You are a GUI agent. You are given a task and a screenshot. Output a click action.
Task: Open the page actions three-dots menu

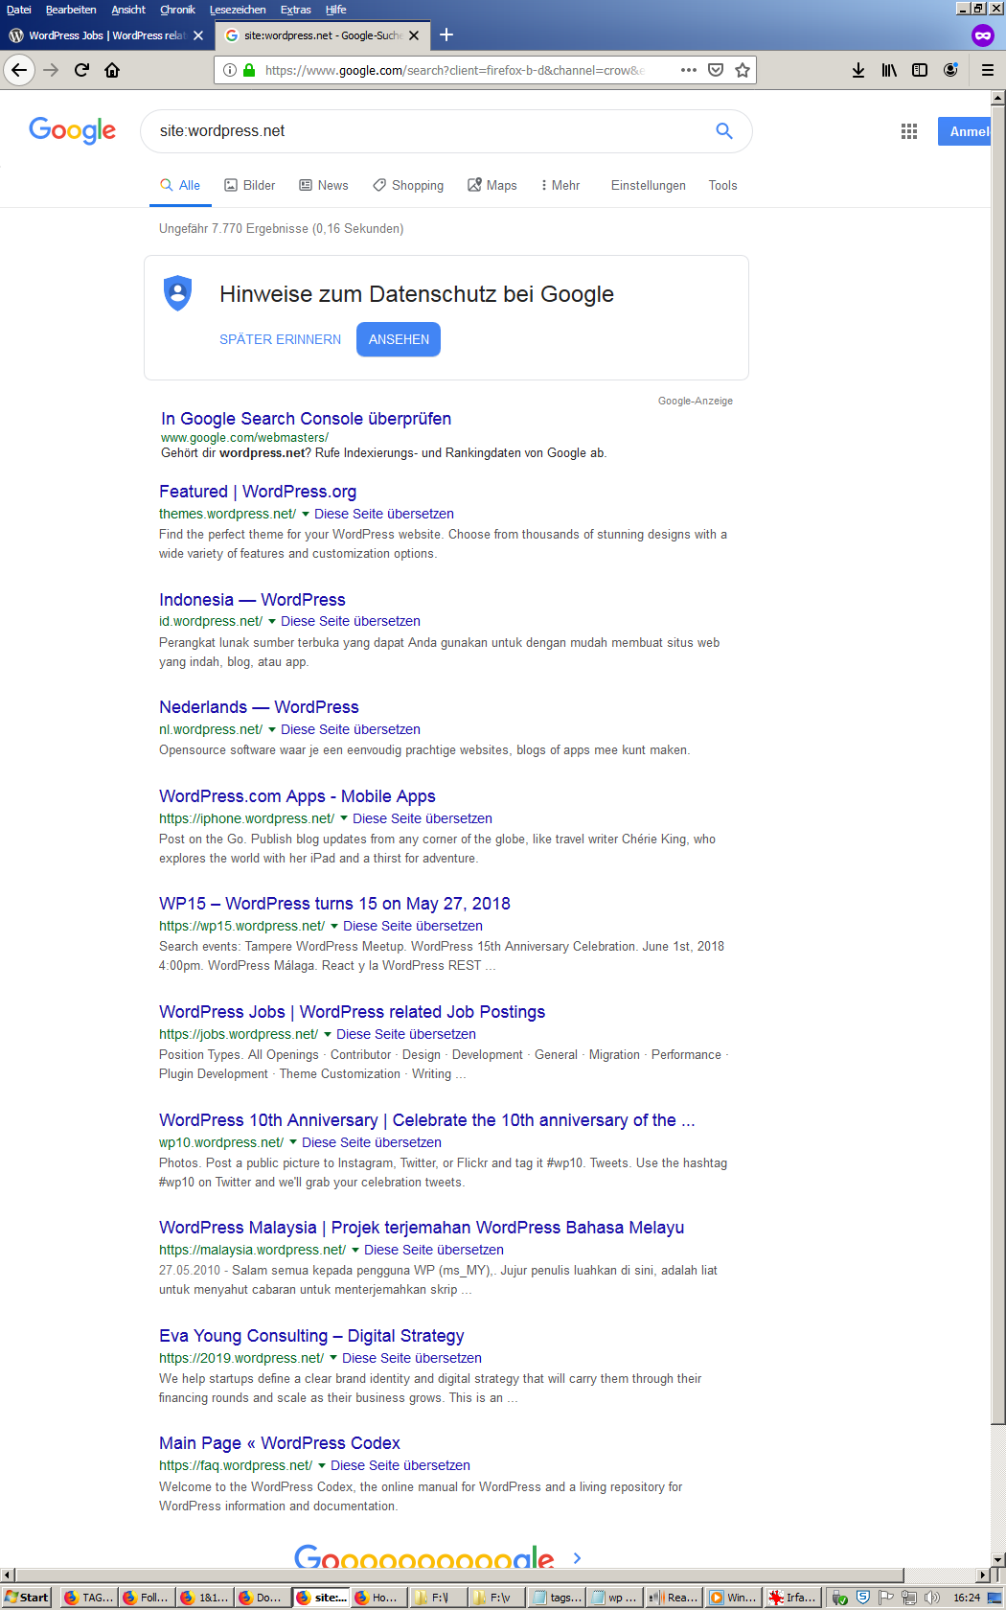(x=688, y=70)
